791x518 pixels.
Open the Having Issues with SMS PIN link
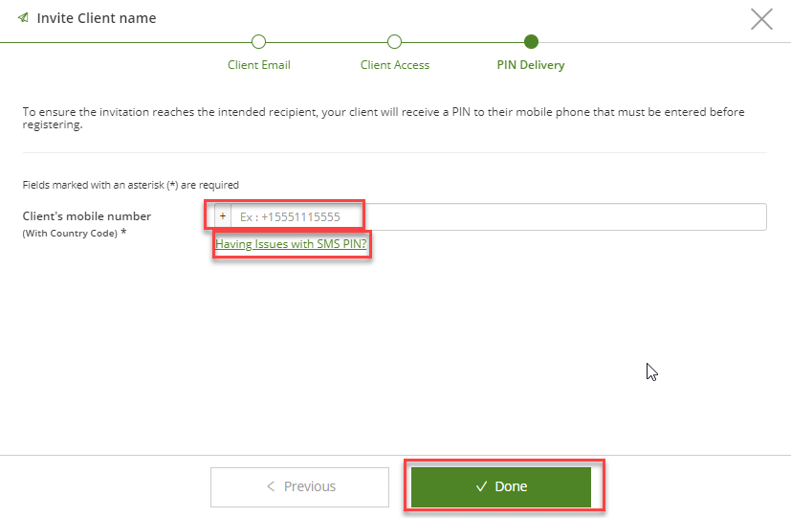pyautogui.click(x=291, y=244)
